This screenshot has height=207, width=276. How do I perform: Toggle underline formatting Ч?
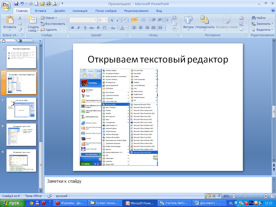(85, 28)
